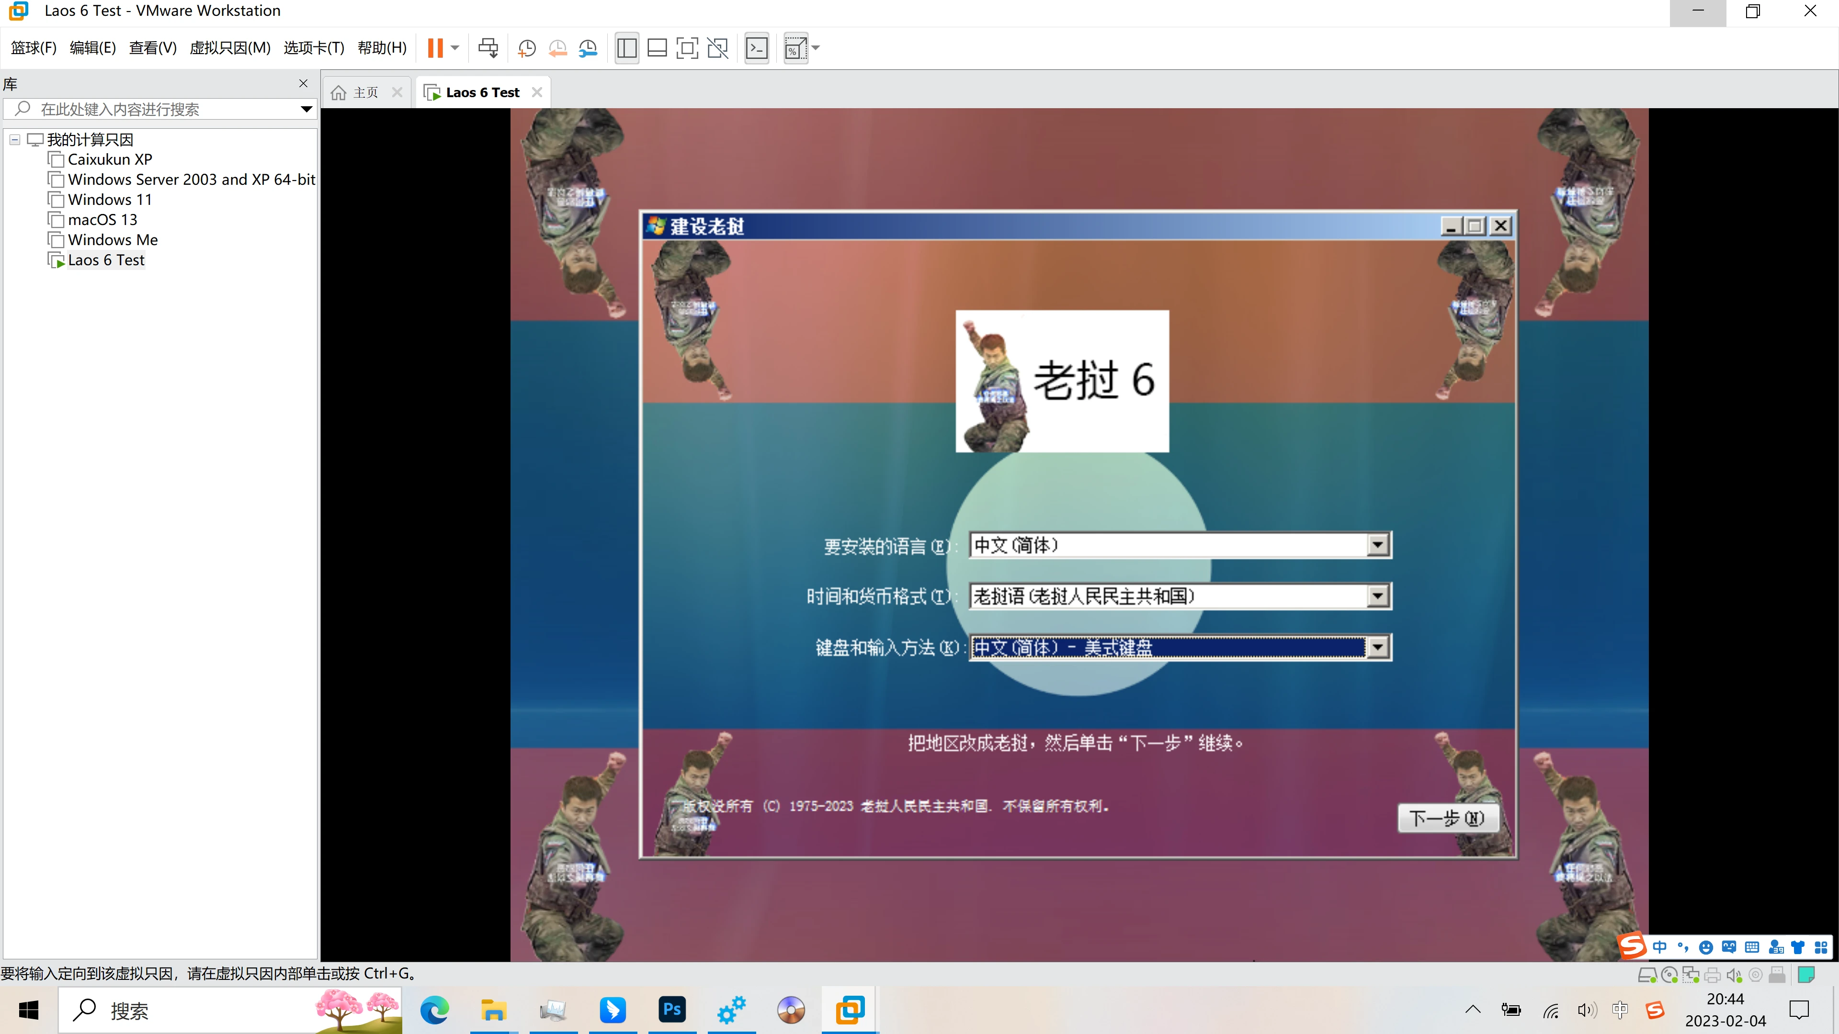1839x1034 pixels.
Task: Open the 帮助(H) menu
Action: (382, 48)
